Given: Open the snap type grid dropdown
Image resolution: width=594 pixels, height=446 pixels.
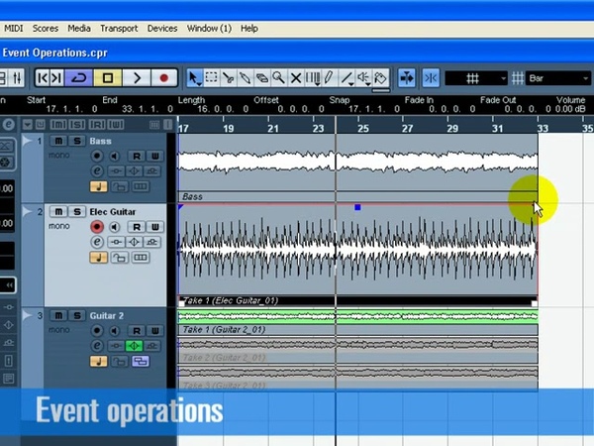Looking at the screenshot, I should (x=476, y=78).
